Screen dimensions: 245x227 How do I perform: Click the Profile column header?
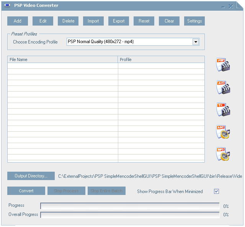click(161, 60)
